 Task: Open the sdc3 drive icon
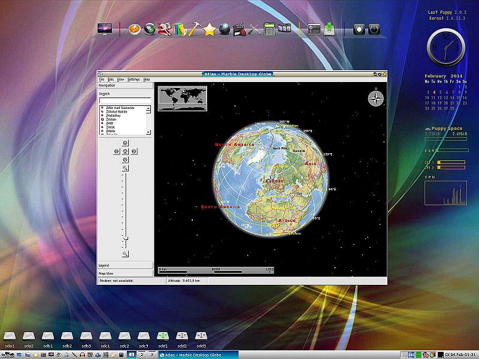(143, 336)
